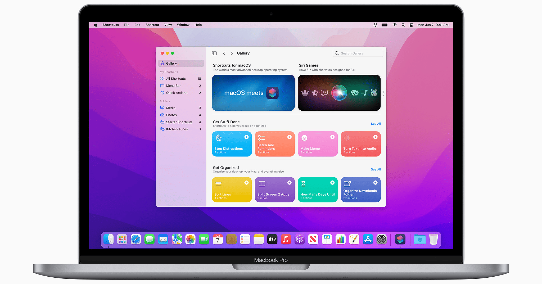Viewport: 542px width, 284px height.
Task: Open Photos from the Dock
Action: pos(190,239)
